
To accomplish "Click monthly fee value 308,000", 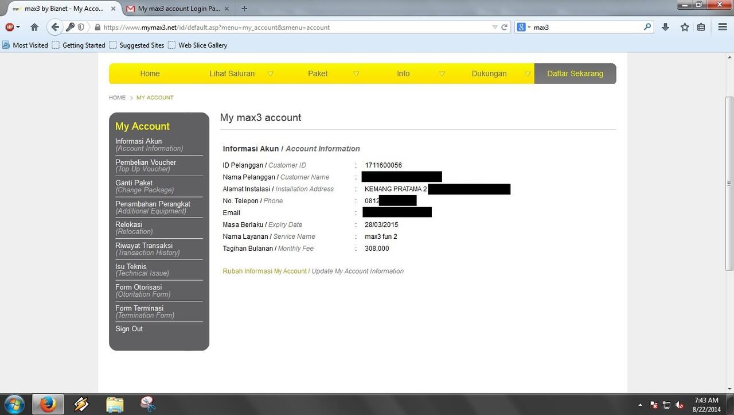I will pyautogui.click(x=377, y=249).
